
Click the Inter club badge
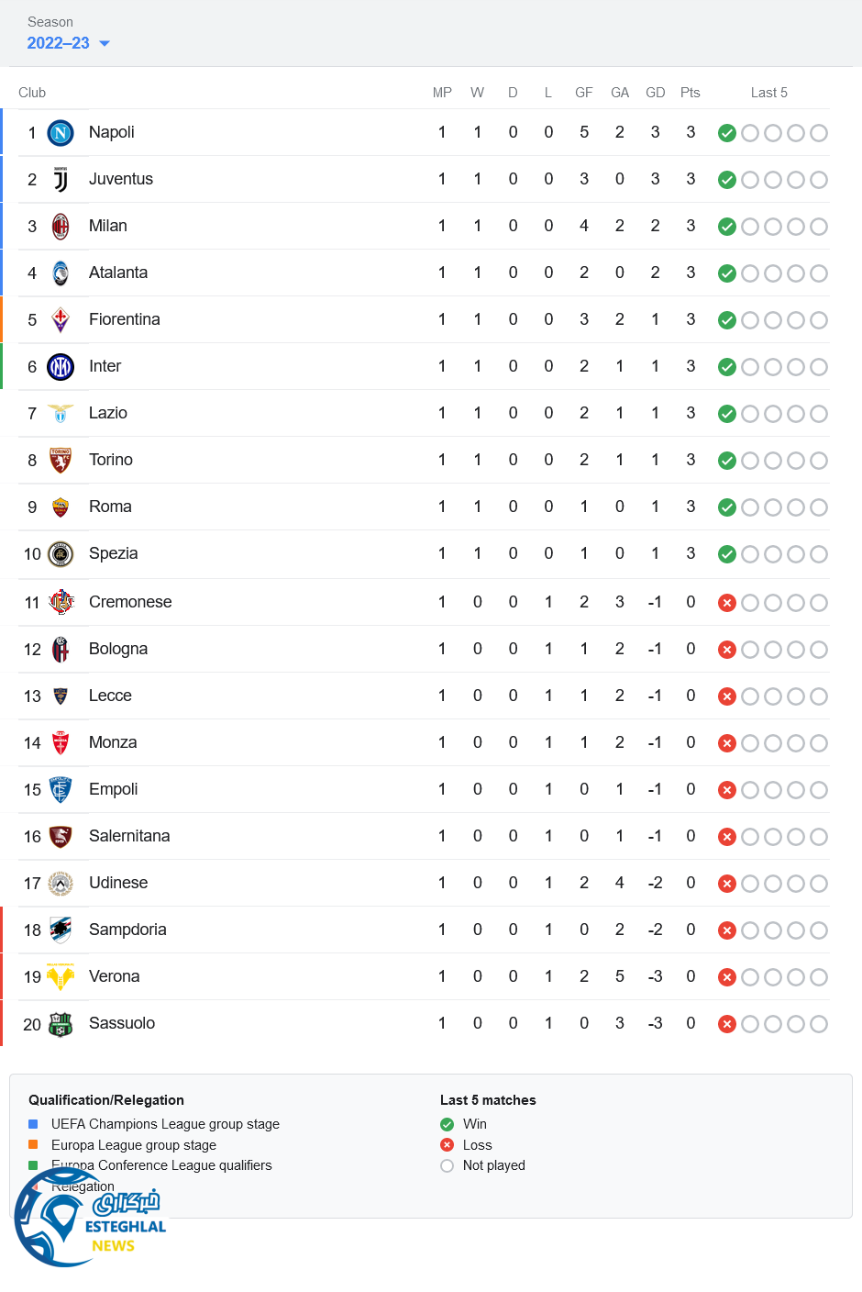[61, 367]
